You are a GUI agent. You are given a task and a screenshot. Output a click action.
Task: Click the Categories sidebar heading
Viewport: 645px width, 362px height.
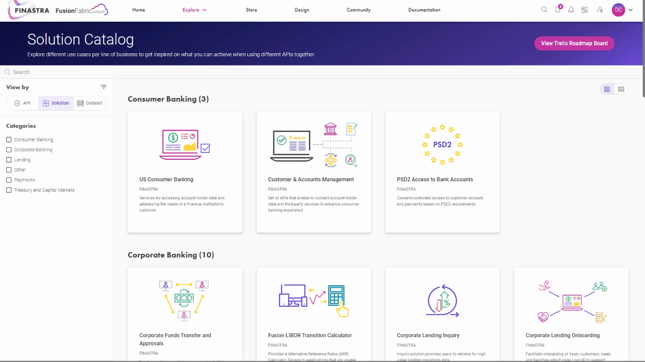coord(21,126)
